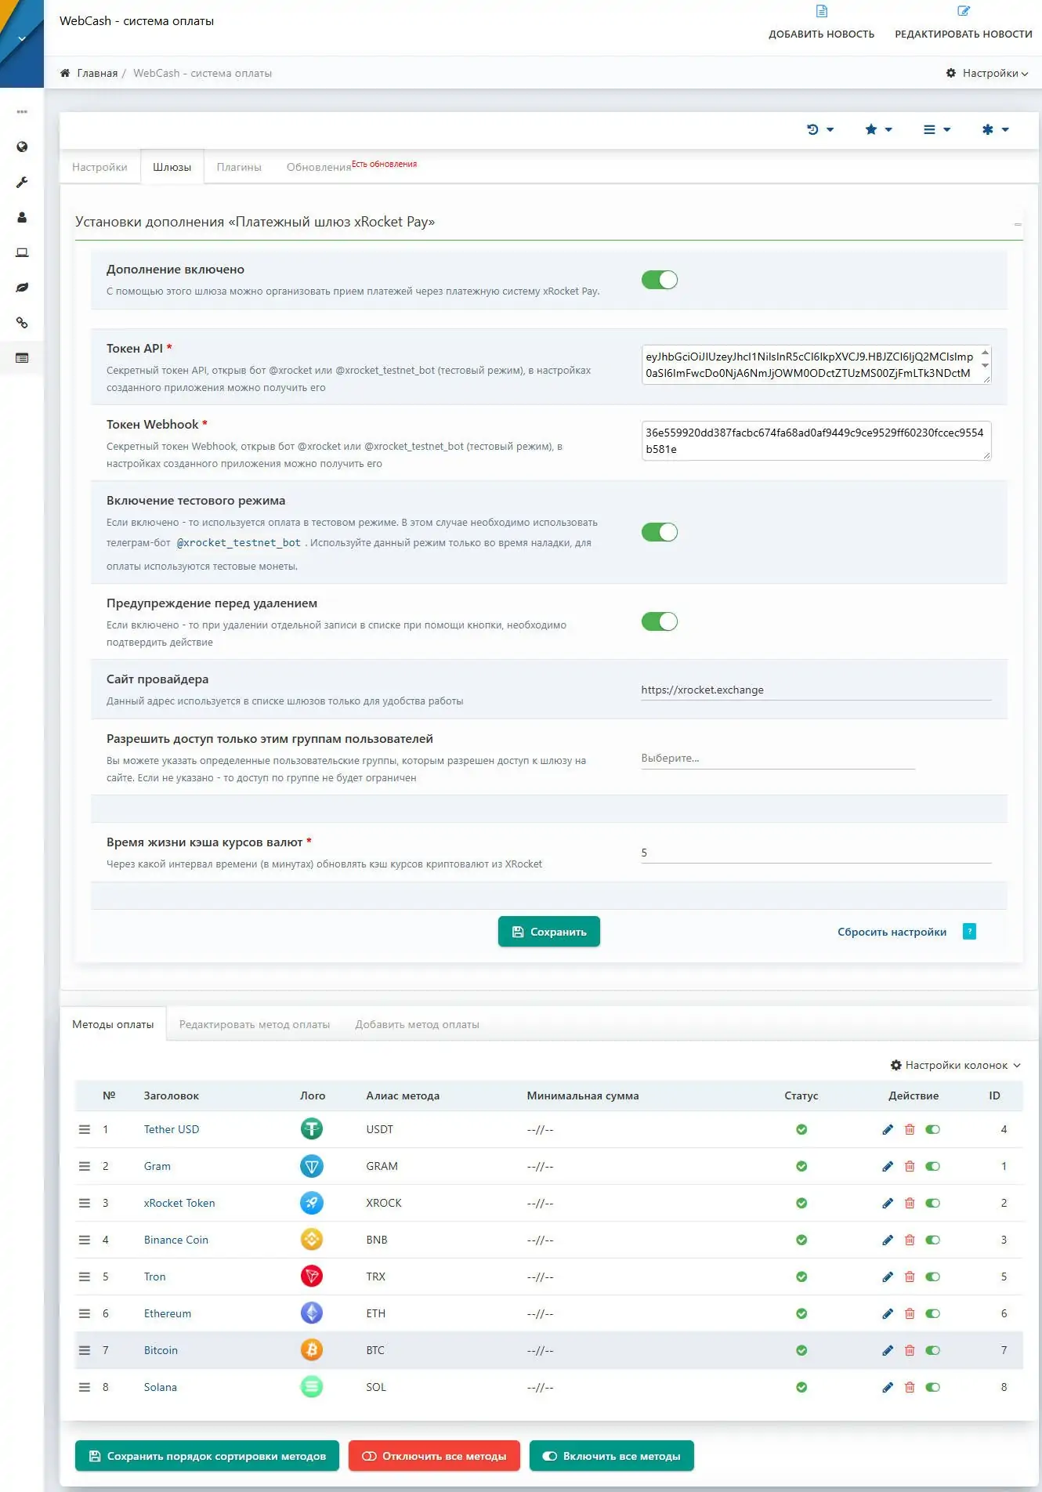Click the 'Главная' breadcrumb link
This screenshot has height=1492, width=1042.
tap(97, 73)
